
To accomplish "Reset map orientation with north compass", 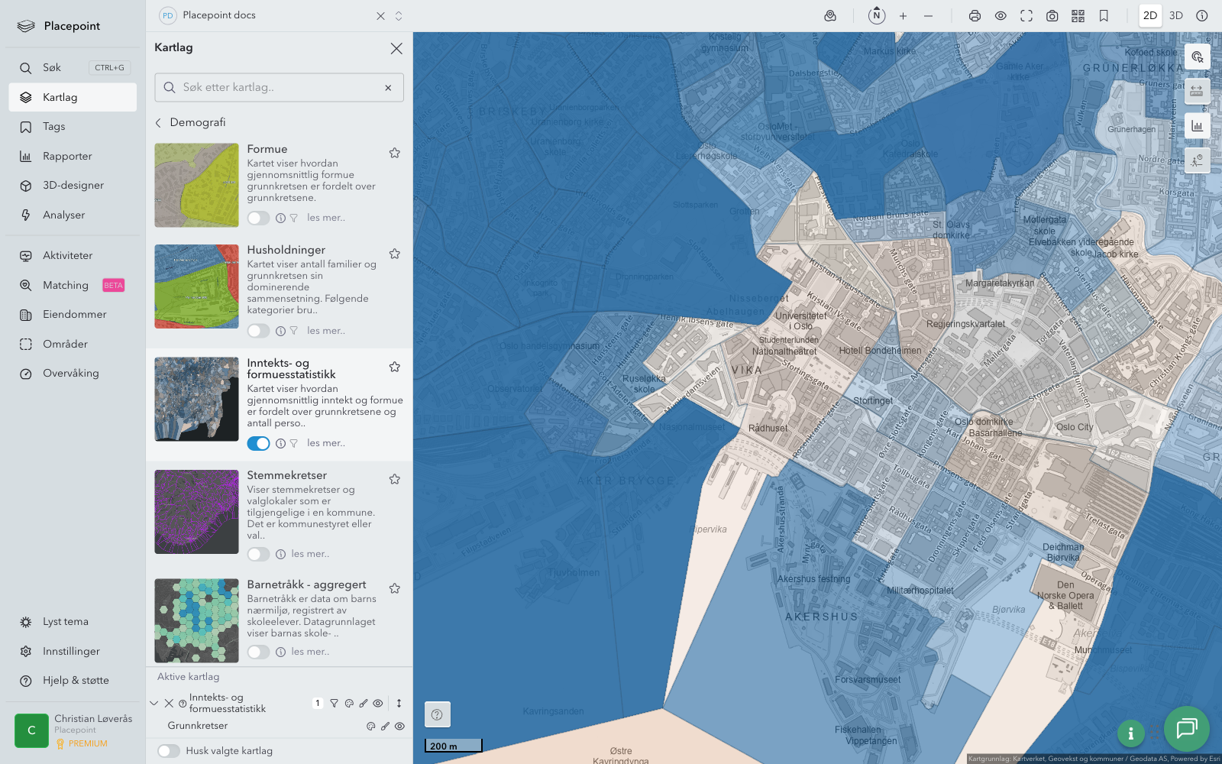I will click(877, 15).
